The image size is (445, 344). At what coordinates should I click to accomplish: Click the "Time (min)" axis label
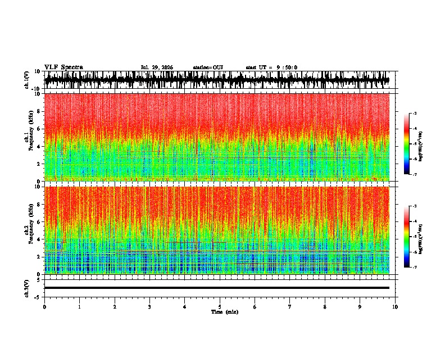coord(225,312)
